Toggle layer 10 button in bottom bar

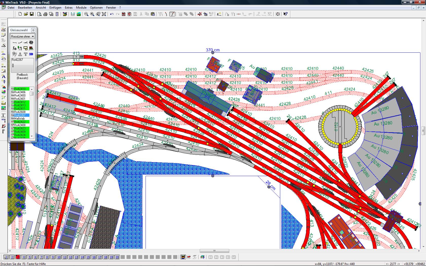(x=59, y=257)
